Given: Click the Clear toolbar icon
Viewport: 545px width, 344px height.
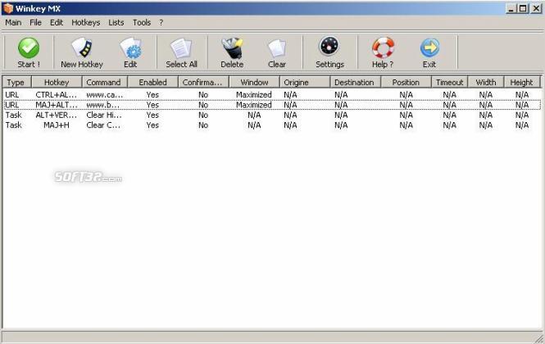Looking at the screenshot, I should coord(277,48).
